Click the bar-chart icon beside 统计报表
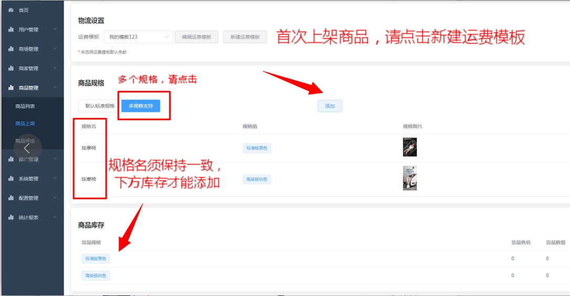 pyautogui.click(x=11, y=217)
